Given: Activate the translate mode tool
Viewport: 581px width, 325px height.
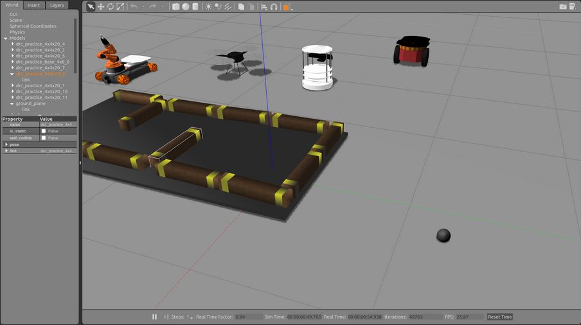Looking at the screenshot, I should 101,6.
